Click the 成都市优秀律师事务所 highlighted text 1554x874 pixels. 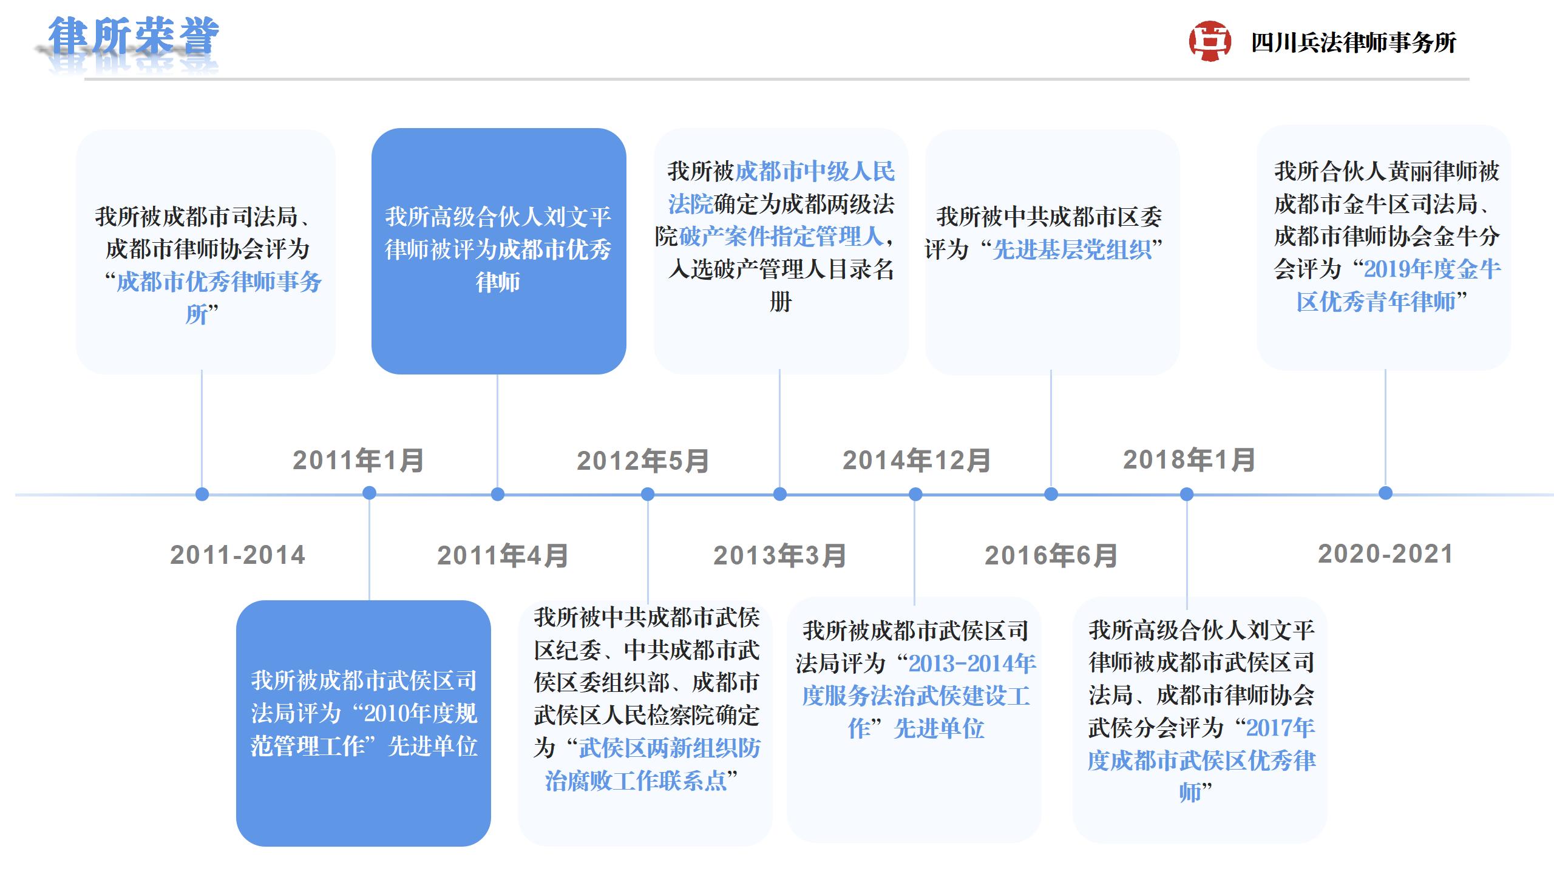tap(219, 282)
